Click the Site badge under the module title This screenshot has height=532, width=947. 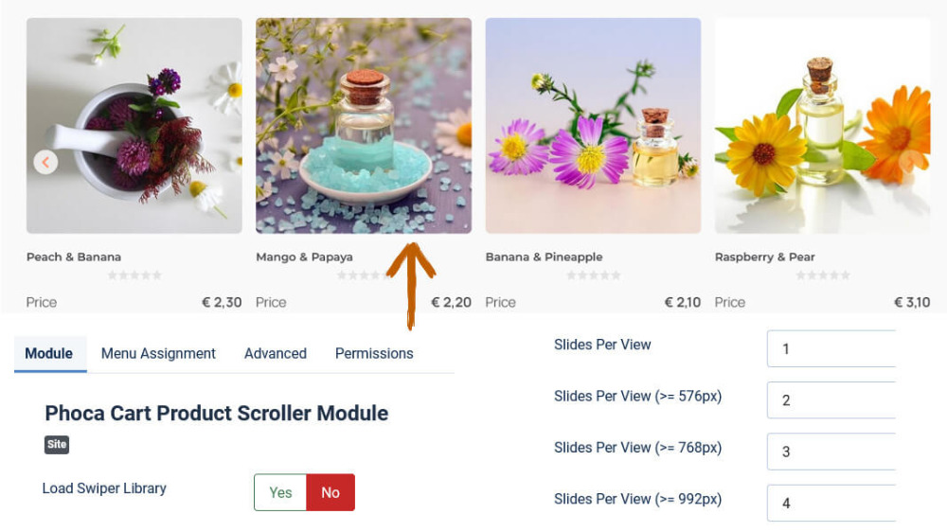point(57,444)
